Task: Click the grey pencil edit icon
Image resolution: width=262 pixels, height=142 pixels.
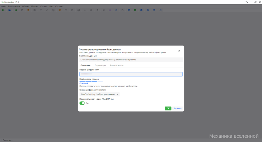Action: tap(47, 10)
